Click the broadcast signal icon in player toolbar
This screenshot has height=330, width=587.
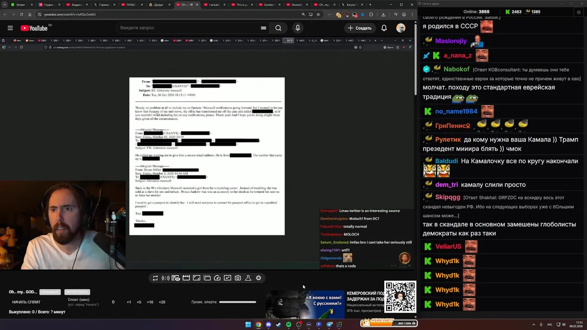coord(166,278)
